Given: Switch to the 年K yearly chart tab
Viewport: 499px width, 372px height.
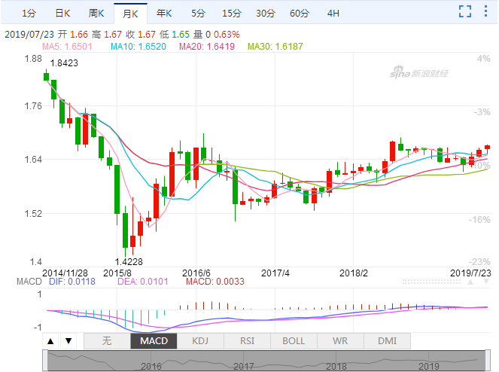Looking at the screenshot, I should [164, 14].
